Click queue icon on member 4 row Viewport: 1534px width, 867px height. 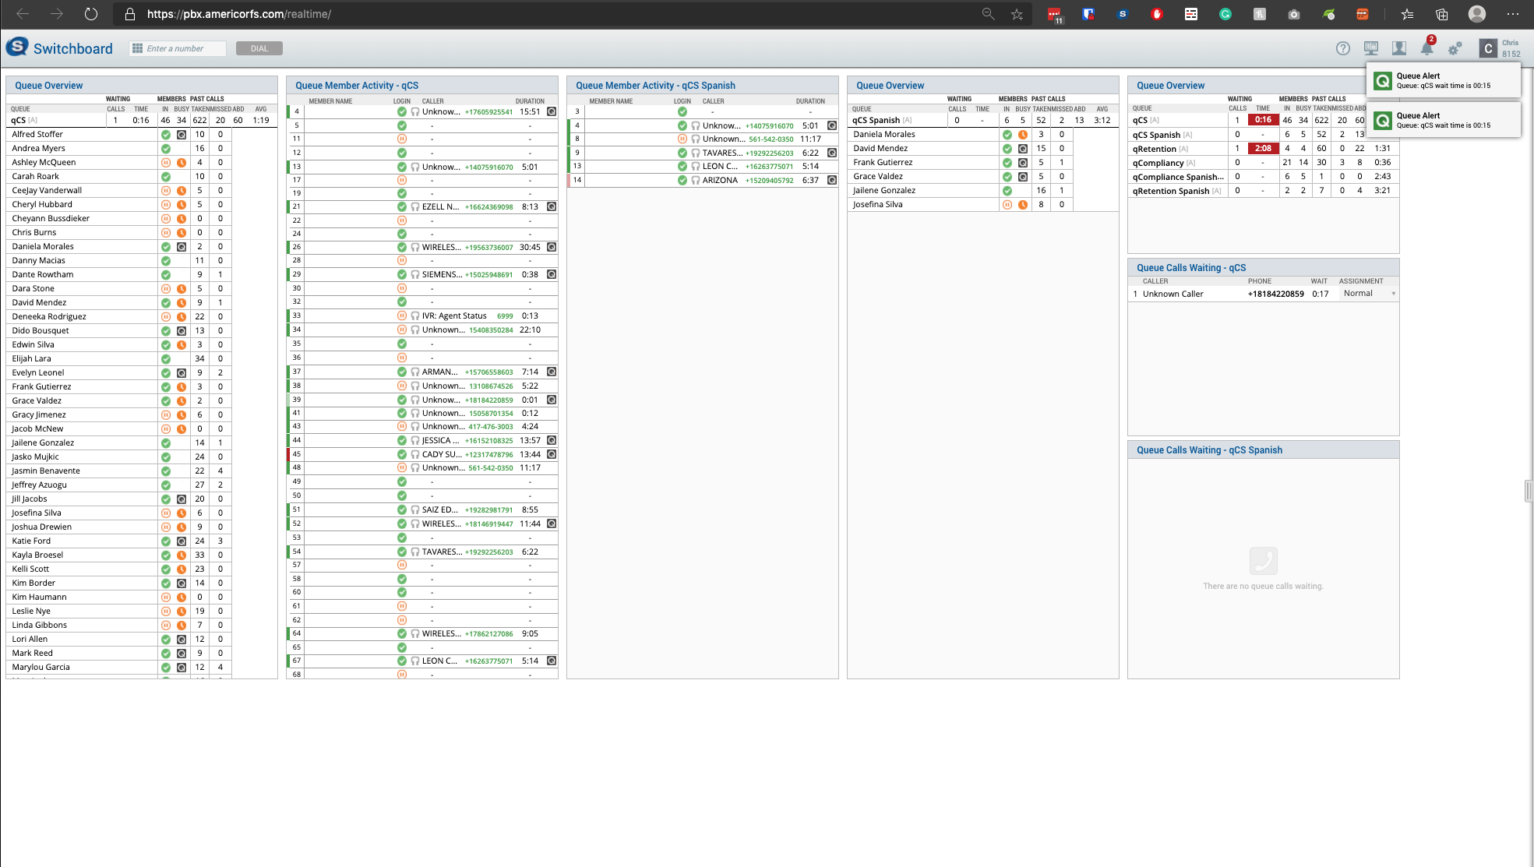tap(552, 111)
